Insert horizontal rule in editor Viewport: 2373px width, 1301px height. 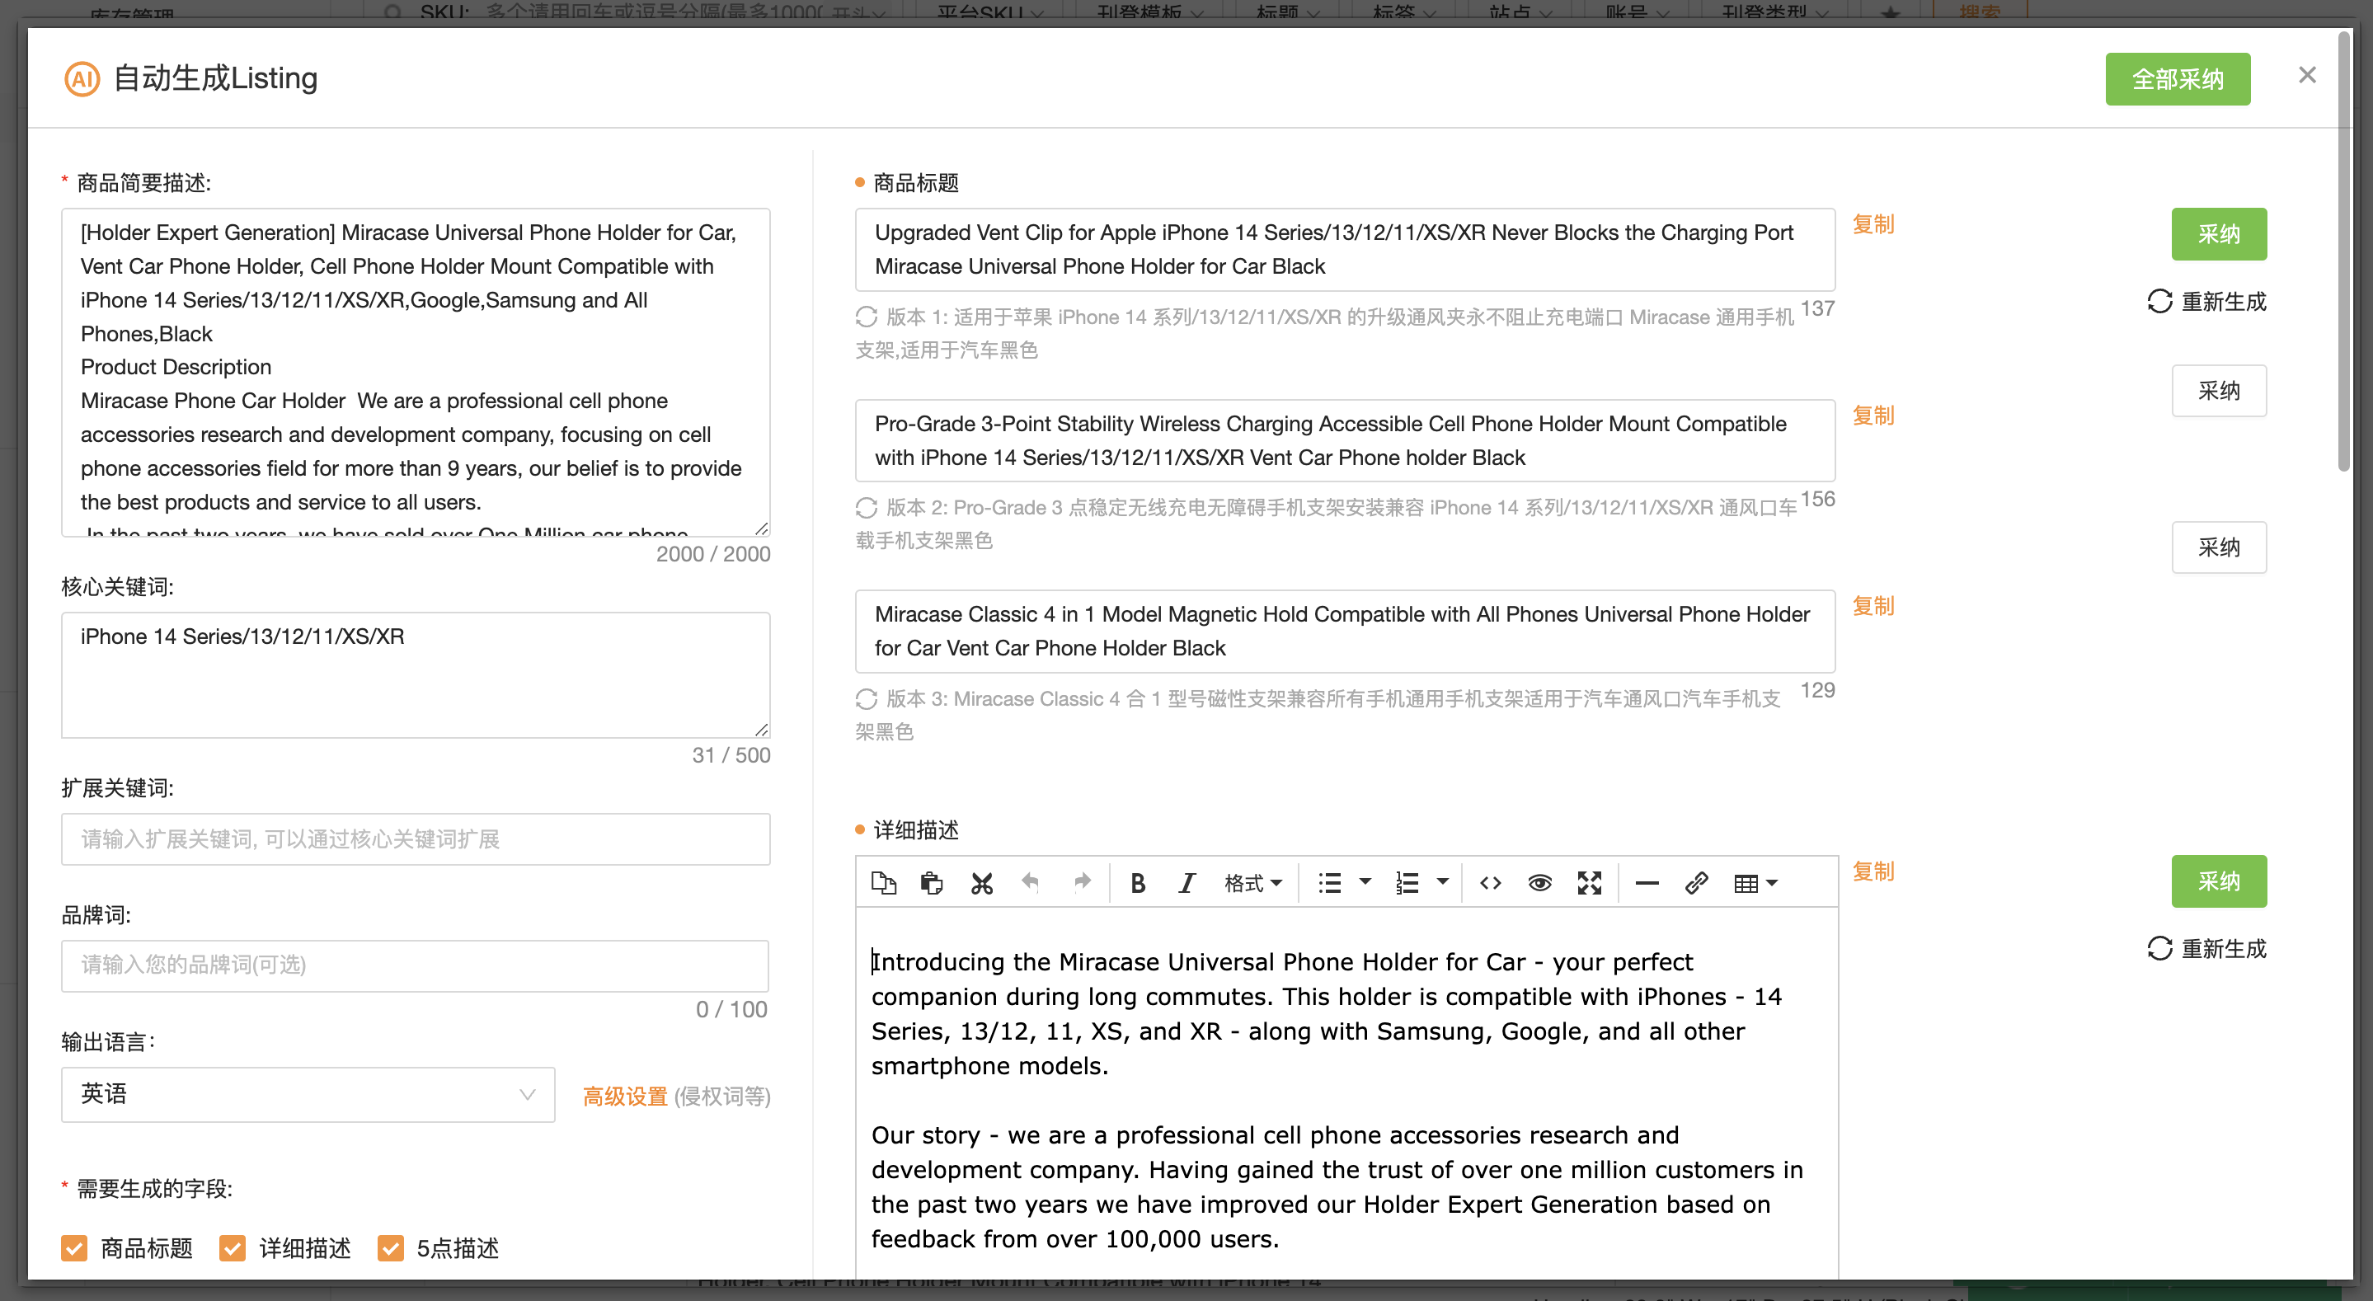[x=1647, y=883]
